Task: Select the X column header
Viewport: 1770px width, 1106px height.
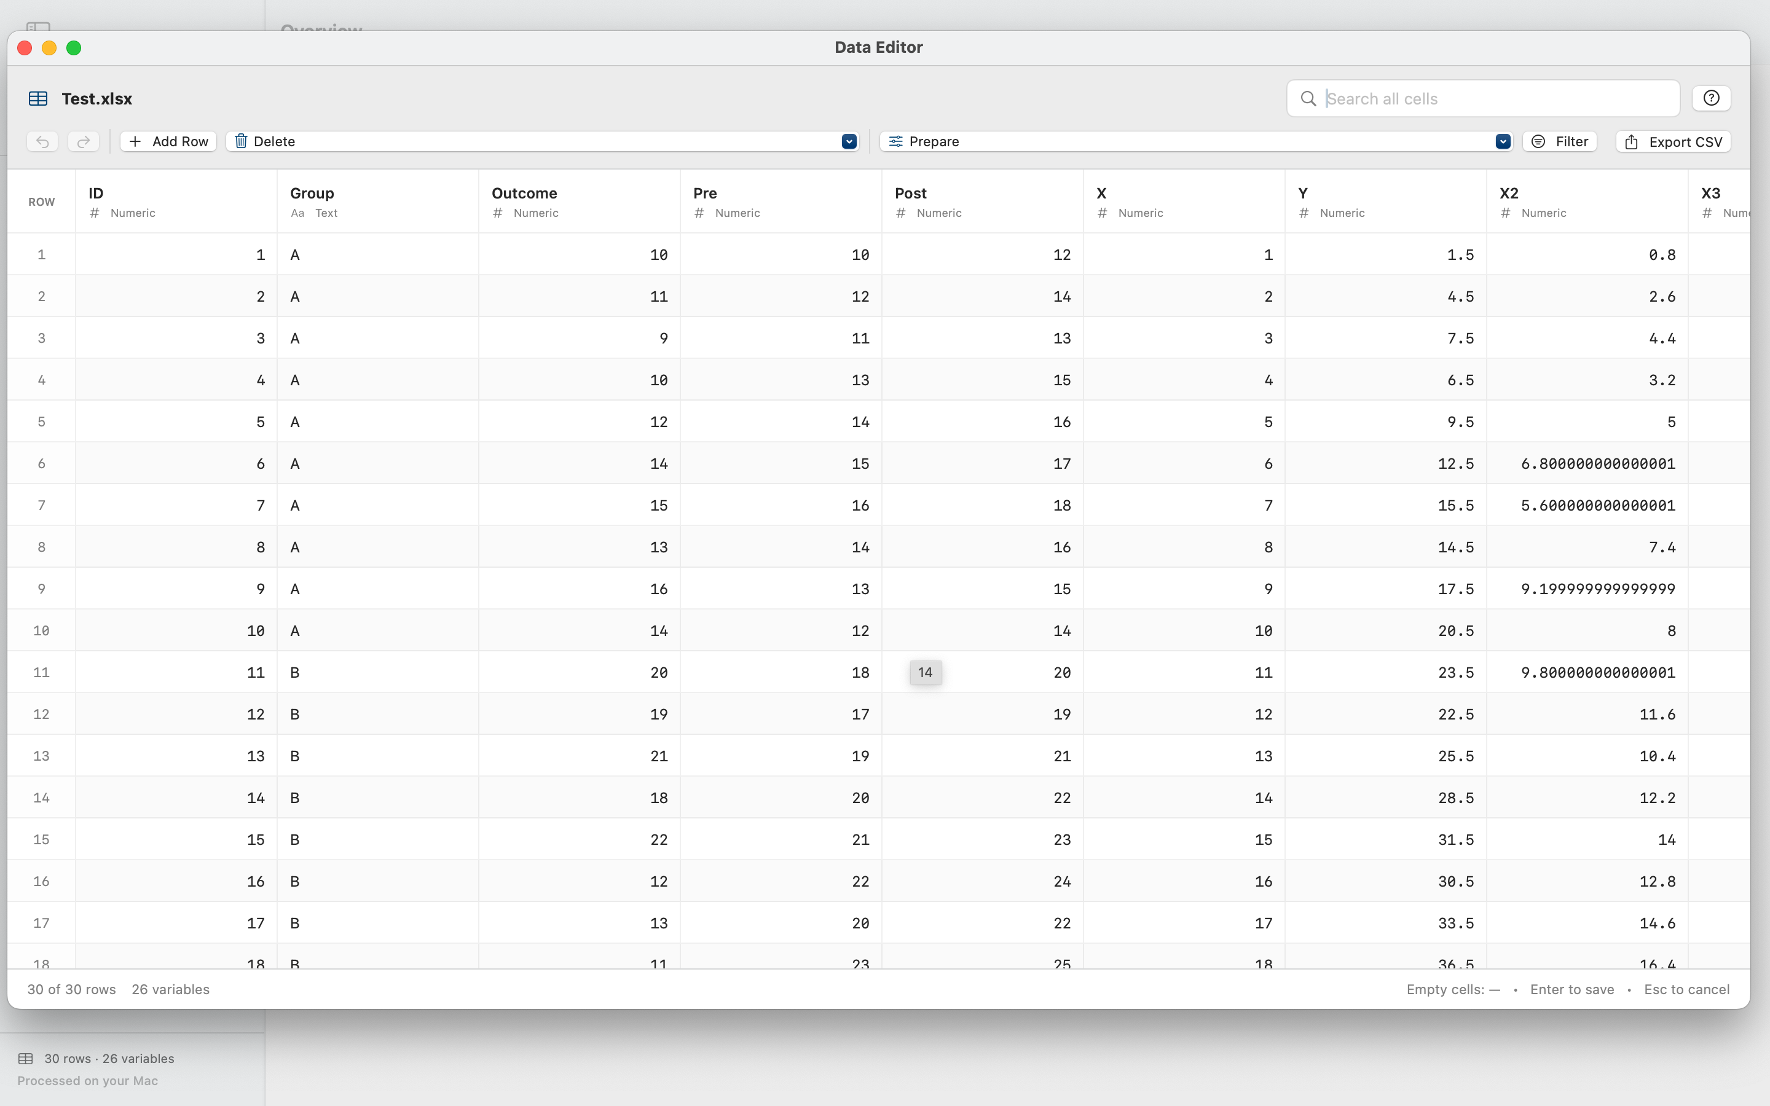Action: [x=1185, y=202]
